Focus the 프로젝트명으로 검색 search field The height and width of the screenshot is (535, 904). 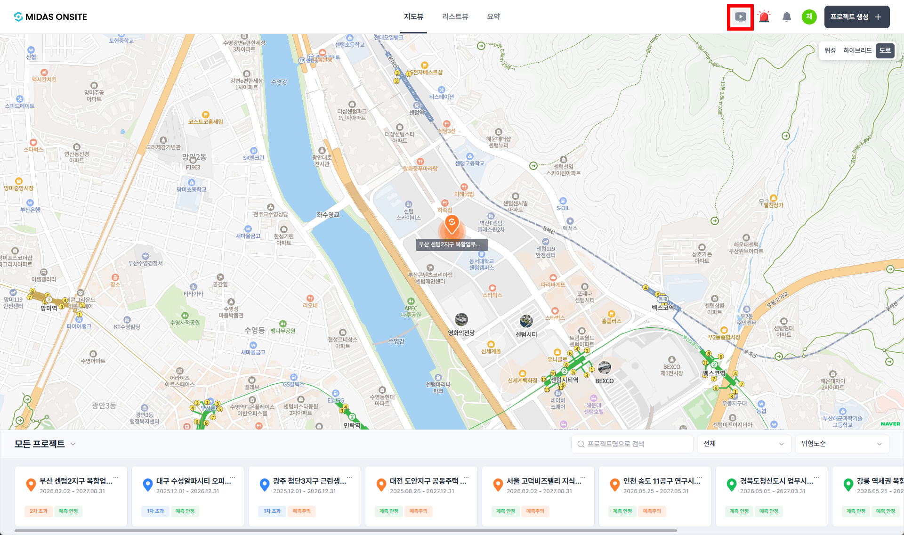click(x=632, y=444)
